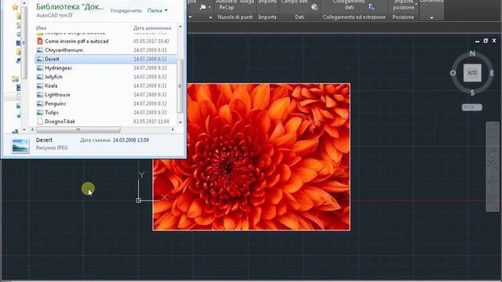This screenshot has height=282, width=502.
Task: Click the Imposta posizione ribbon button
Action: point(403,5)
